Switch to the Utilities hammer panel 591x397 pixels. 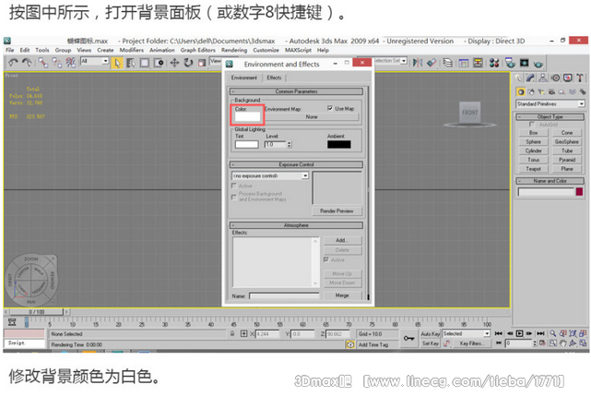(x=580, y=78)
